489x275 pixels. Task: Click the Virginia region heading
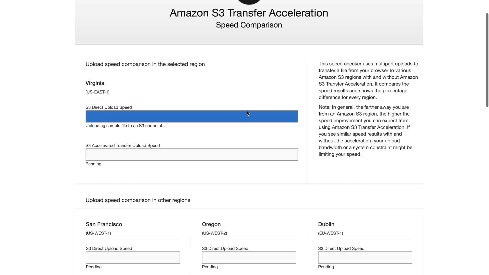point(95,83)
